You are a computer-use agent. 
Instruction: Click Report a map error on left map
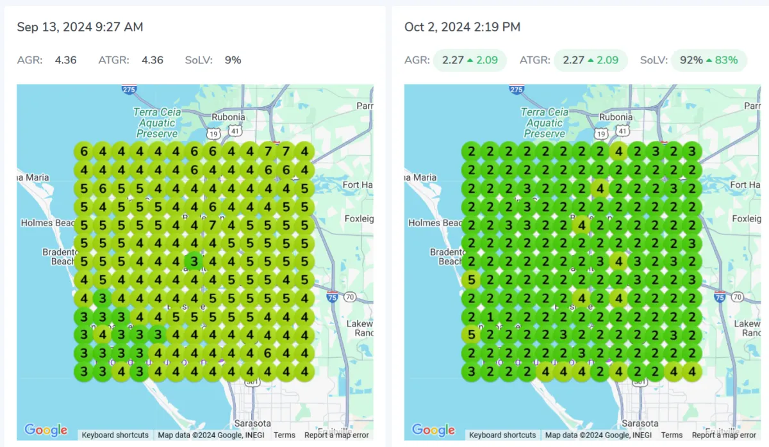[x=336, y=435]
